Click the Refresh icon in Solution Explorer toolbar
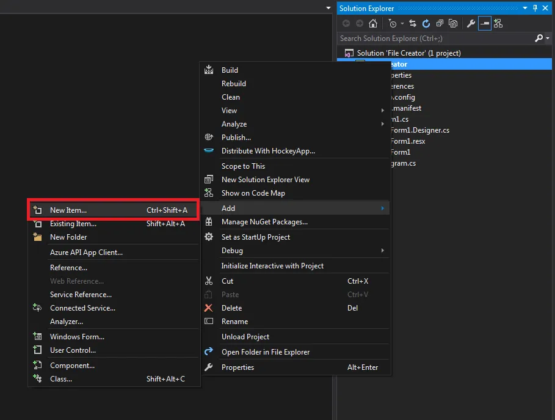The image size is (555, 420). [x=426, y=24]
